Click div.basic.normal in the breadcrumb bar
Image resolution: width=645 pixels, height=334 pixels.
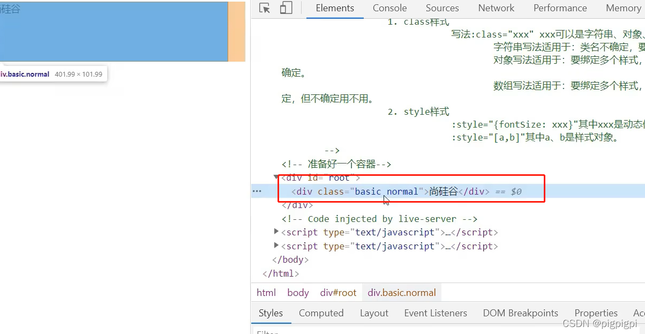tap(402, 292)
